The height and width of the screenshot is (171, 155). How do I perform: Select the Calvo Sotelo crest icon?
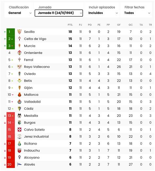[20, 130]
